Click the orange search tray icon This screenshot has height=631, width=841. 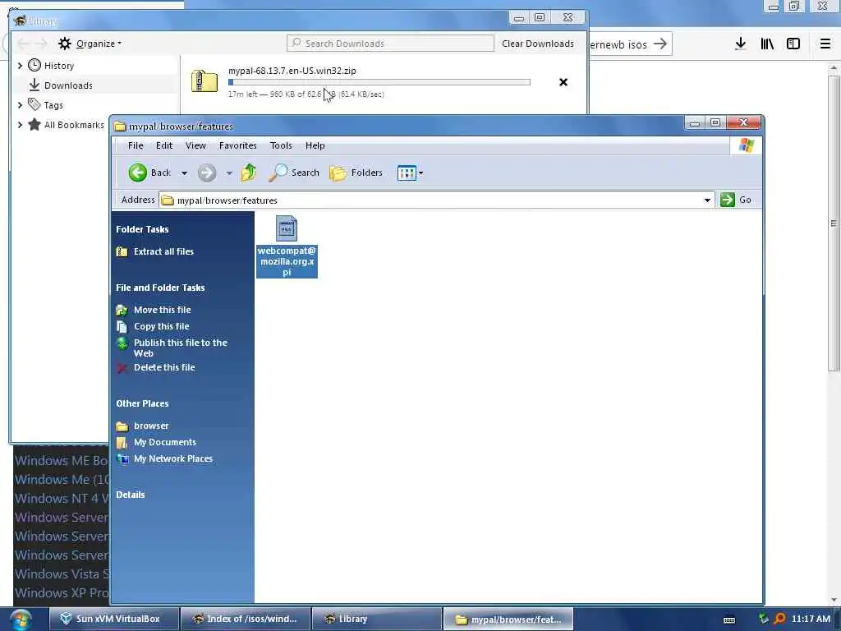[779, 619]
